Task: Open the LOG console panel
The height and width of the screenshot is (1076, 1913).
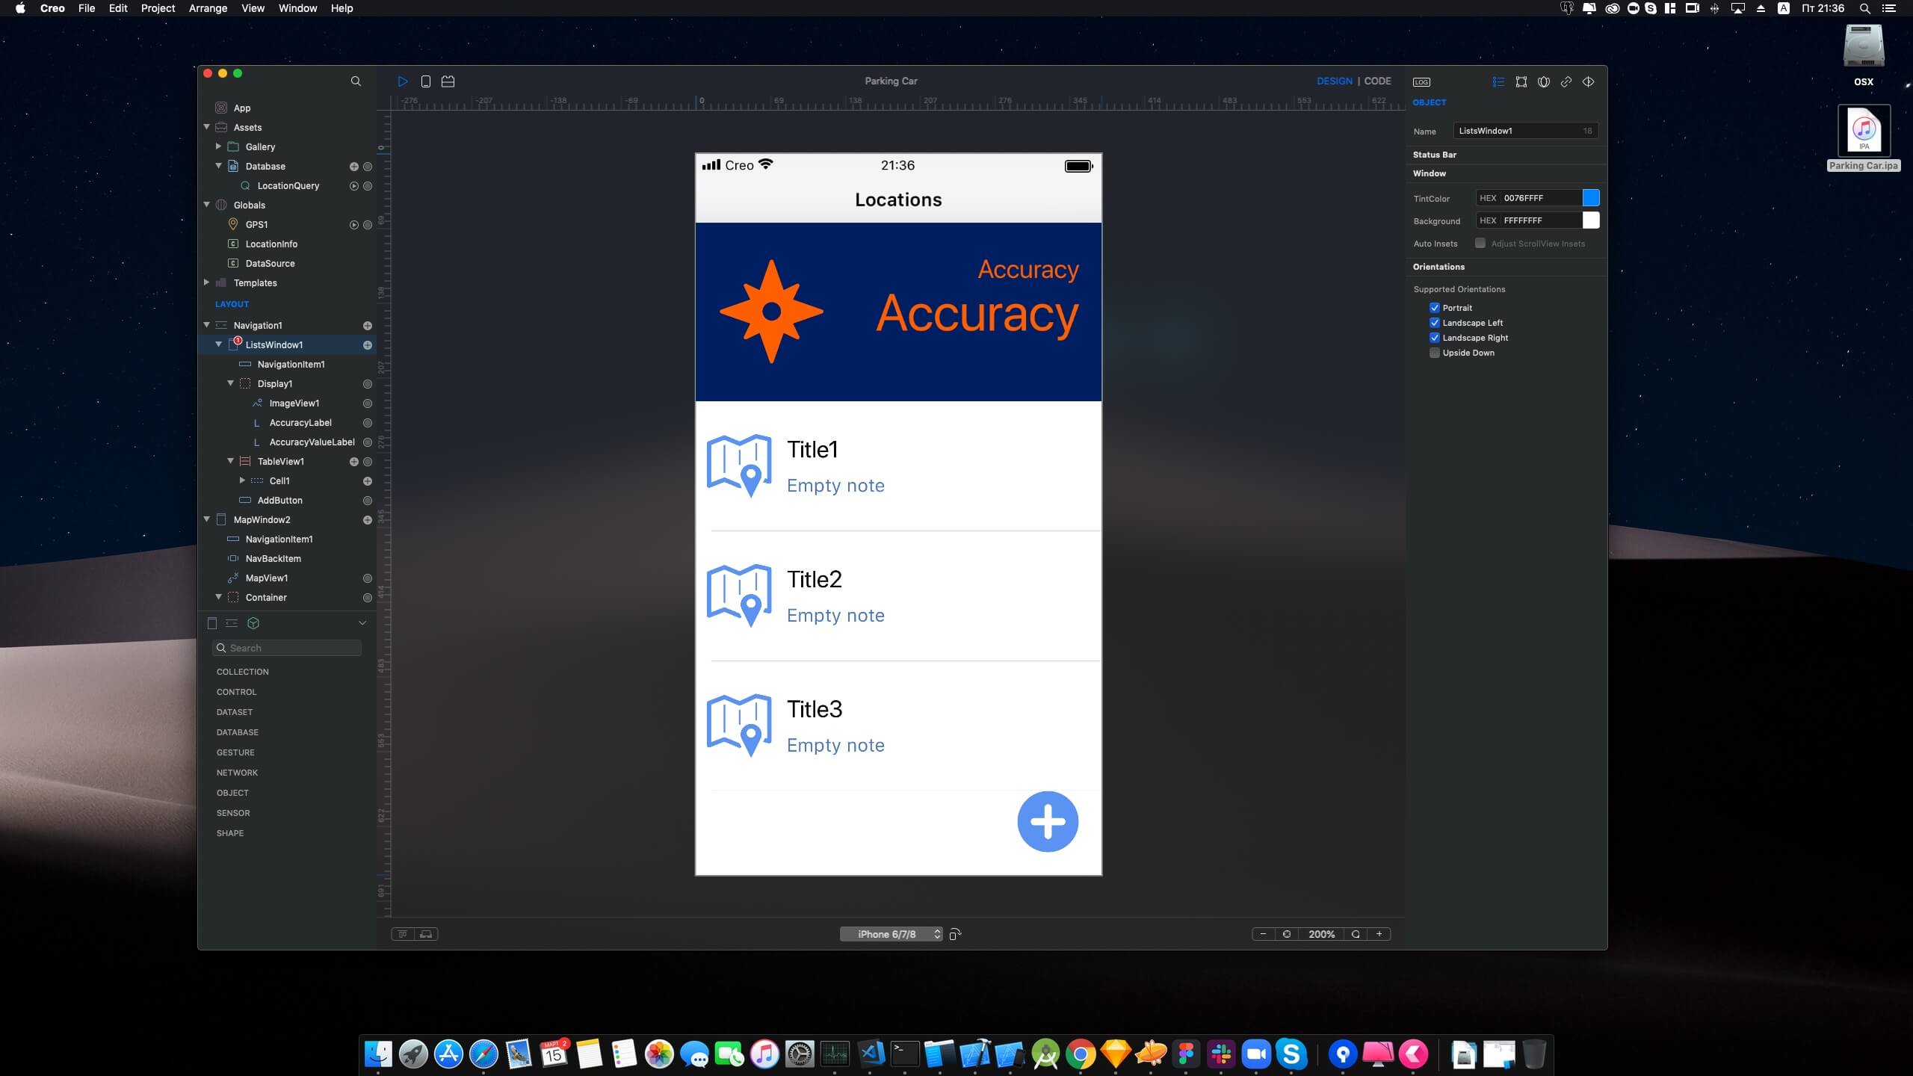Action: (x=1421, y=82)
